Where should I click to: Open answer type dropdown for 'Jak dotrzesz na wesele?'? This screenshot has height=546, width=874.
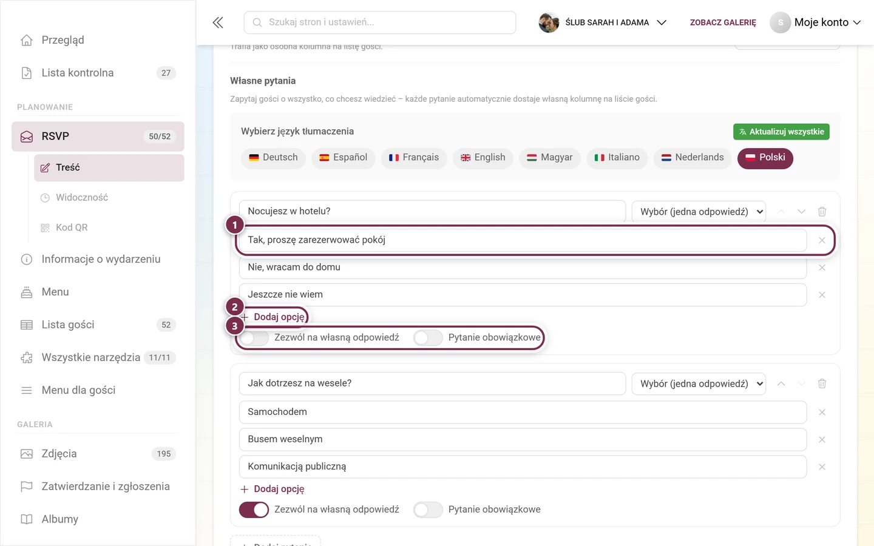tap(699, 383)
